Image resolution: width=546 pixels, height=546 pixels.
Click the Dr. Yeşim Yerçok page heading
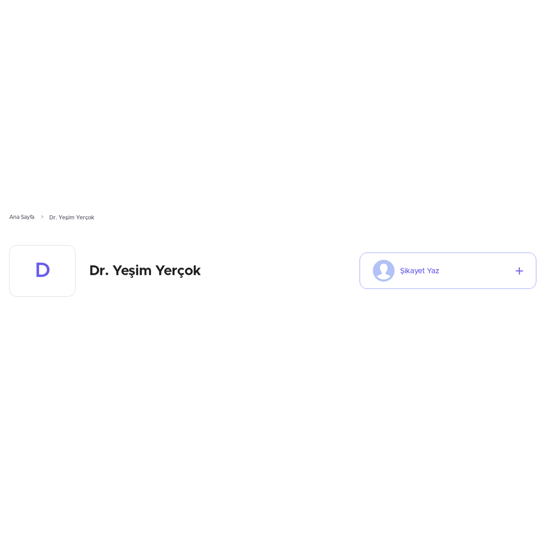145,270
